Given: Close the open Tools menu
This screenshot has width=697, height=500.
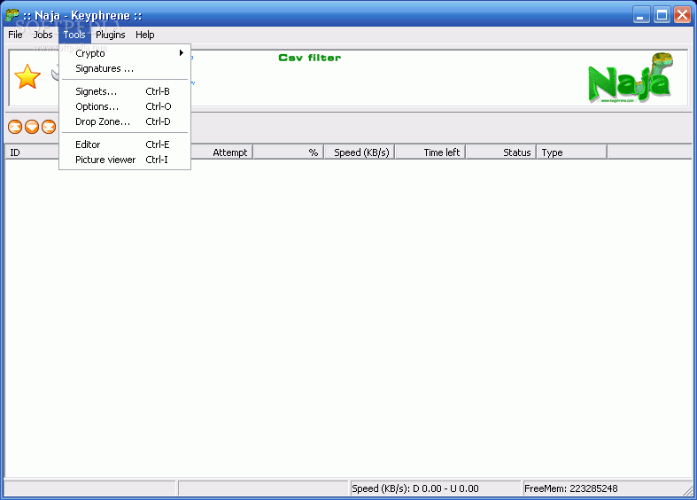Looking at the screenshot, I should [x=74, y=35].
